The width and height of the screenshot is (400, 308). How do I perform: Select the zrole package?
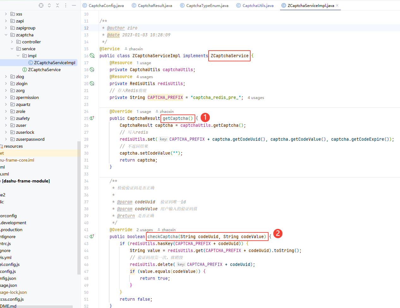[x=21, y=111]
